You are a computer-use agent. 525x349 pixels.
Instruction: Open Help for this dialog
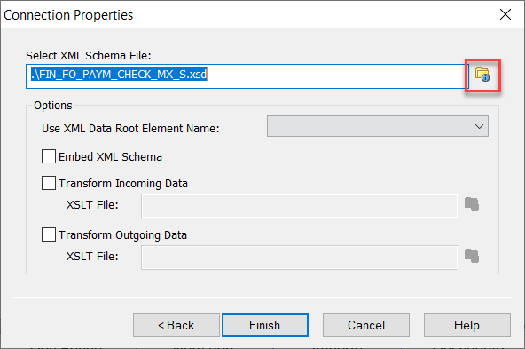pyautogui.click(x=467, y=325)
